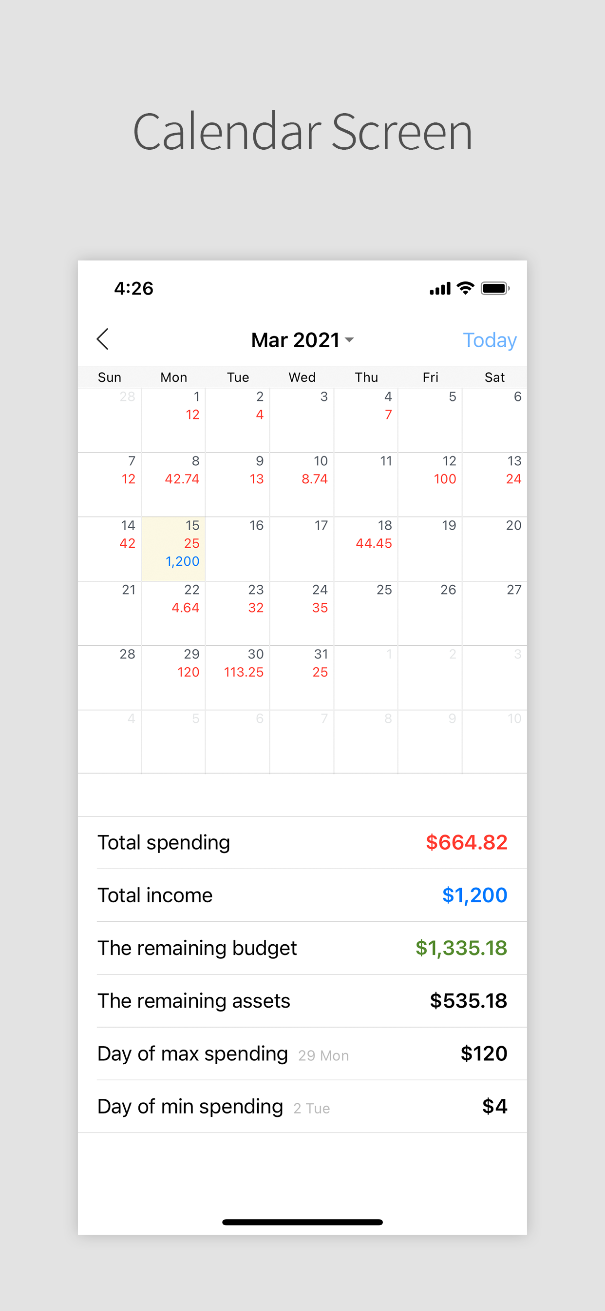Select March 2 with 4 spent
The image size is (605, 1311).
pyautogui.click(x=237, y=420)
